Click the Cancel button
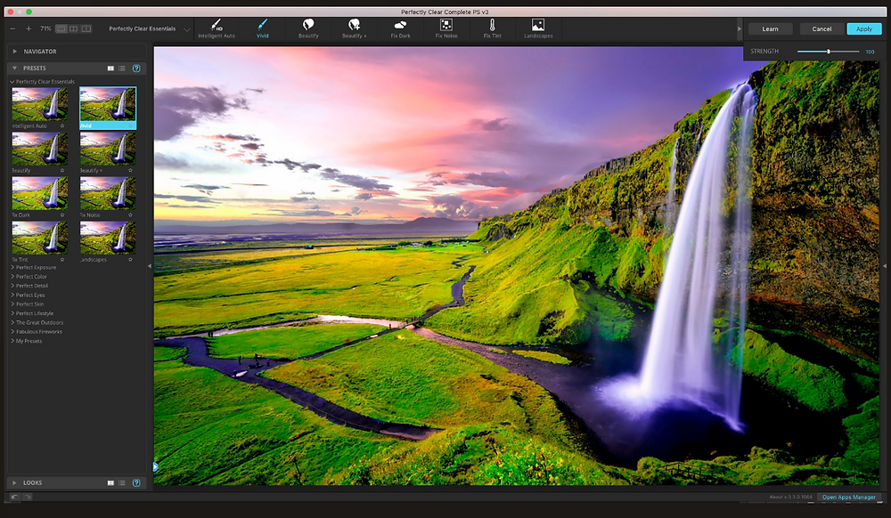The image size is (891, 518). click(822, 29)
